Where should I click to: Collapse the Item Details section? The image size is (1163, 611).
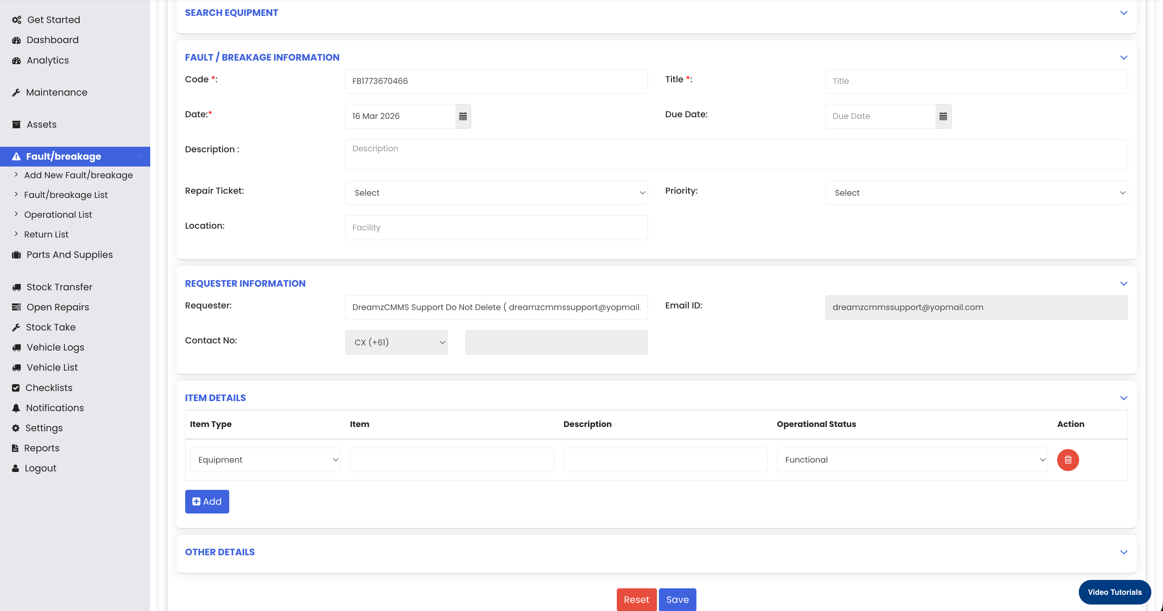pos(1123,398)
